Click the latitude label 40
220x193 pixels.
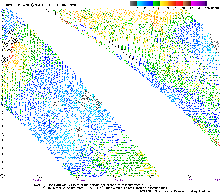(x=2, y=10)
